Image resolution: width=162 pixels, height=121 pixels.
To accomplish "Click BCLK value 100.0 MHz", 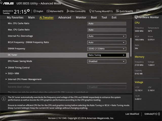I will click(x=139, y=40).
